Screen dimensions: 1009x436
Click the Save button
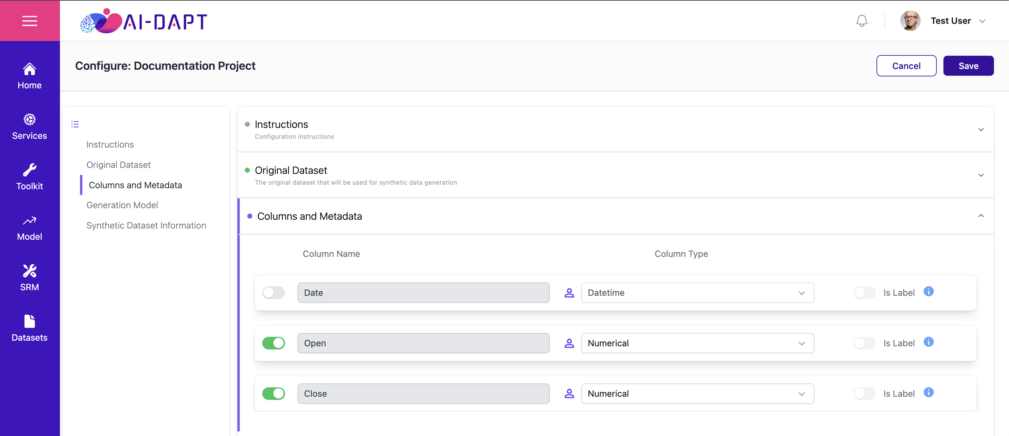click(968, 66)
